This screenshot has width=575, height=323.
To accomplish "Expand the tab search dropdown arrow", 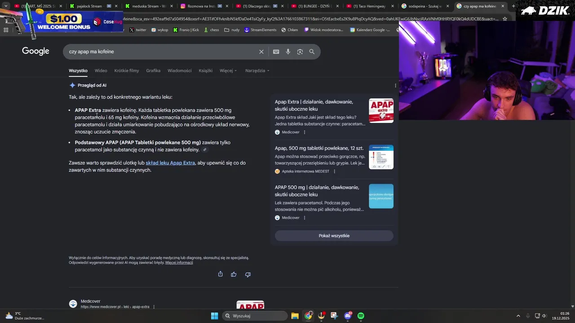I will tap(6, 6).
